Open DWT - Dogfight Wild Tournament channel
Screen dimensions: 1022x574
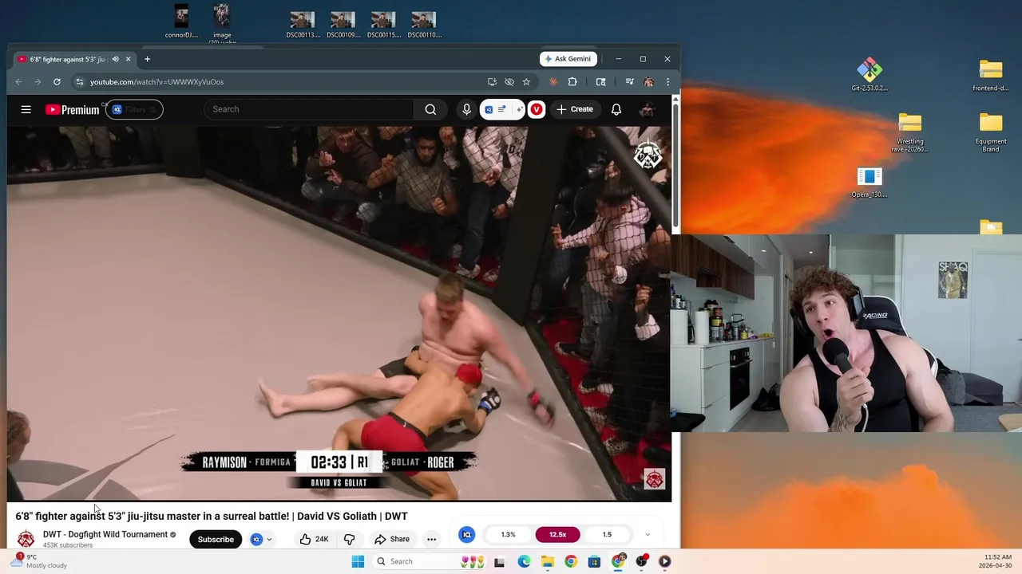click(105, 535)
